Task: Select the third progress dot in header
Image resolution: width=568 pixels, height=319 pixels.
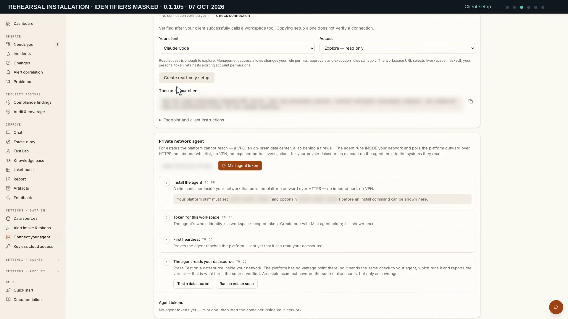Action: [x=522, y=7]
